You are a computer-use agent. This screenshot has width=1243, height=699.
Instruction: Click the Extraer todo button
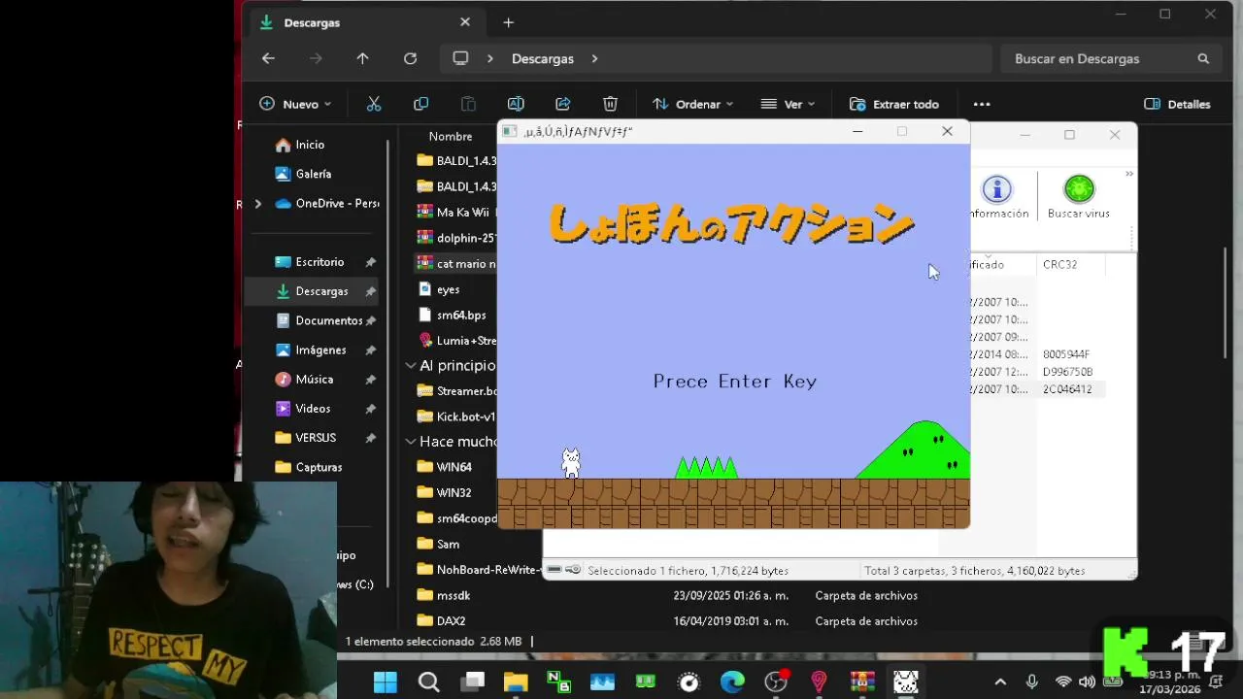click(x=893, y=104)
